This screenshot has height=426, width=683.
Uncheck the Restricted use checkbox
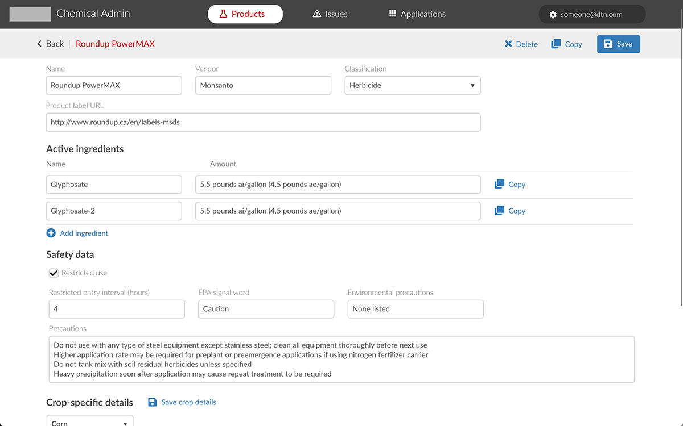click(x=54, y=273)
